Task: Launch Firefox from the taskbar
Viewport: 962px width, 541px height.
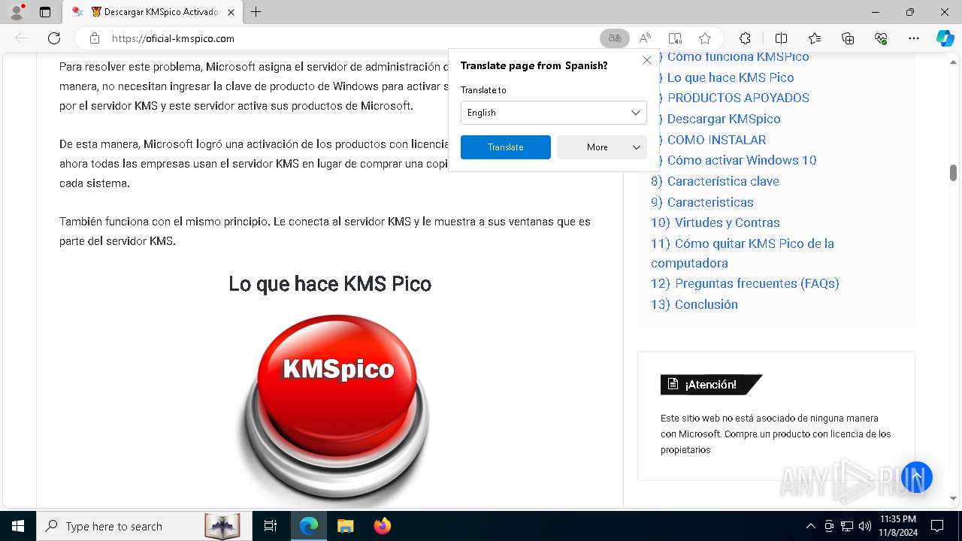Action: (x=382, y=526)
